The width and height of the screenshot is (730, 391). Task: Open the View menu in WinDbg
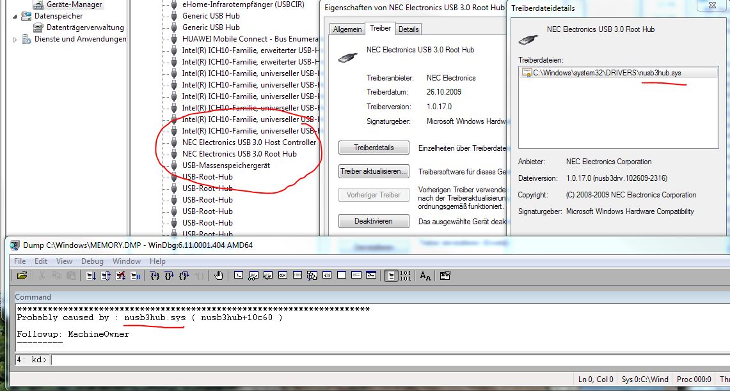(64, 261)
